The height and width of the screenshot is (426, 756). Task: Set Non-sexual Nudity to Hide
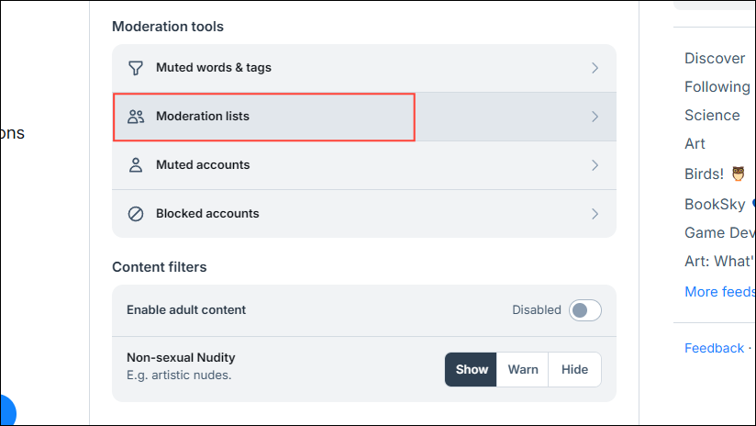574,370
